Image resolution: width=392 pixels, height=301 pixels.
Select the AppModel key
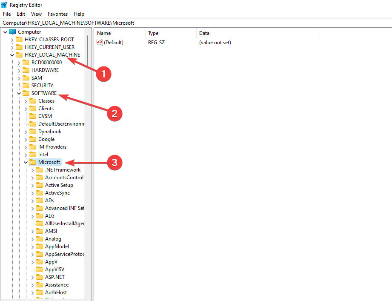tap(57, 247)
